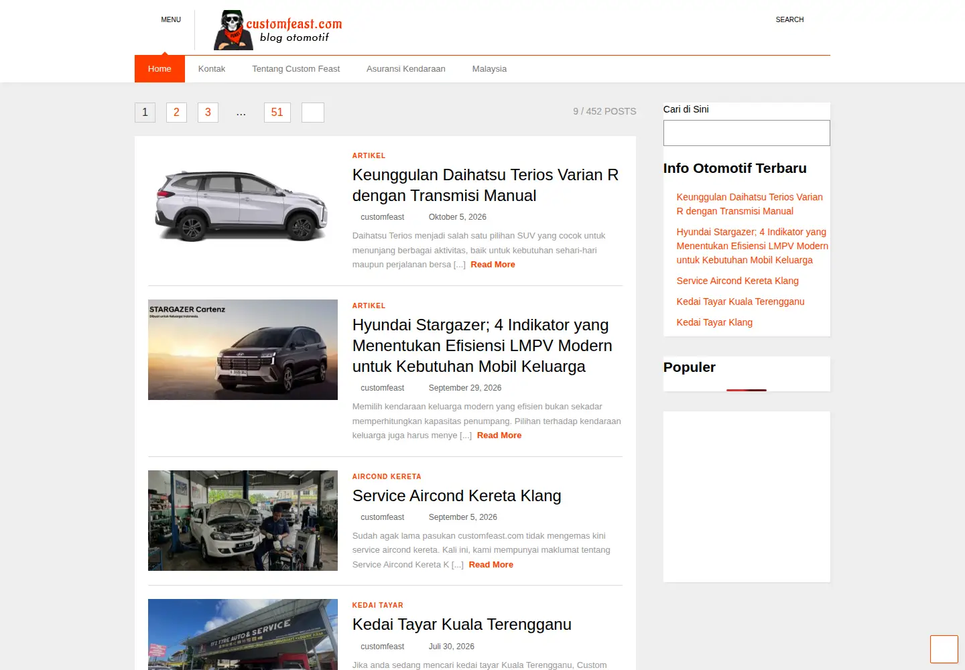Screen dimensions: 965x670
Task: Open the Kontak menu item
Action: [x=212, y=69]
